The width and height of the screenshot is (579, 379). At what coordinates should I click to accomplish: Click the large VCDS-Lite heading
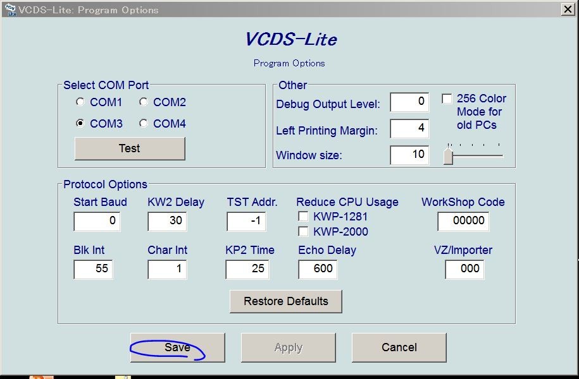pos(291,39)
